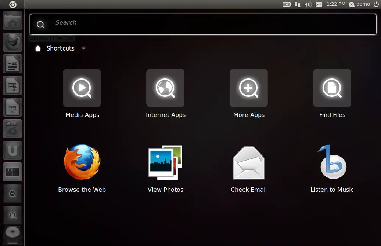Click the Ubuntu logo button in top-left

pyautogui.click(x=12, y=4)
